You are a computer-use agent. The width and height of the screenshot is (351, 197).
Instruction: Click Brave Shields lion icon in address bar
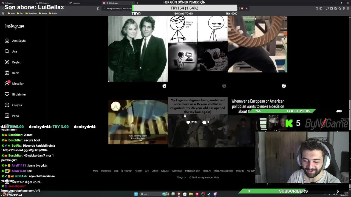pos(242,8)
